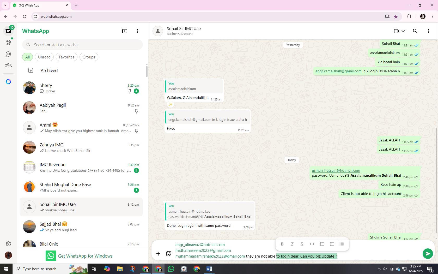Start a new chat with the new chat icon
This screenshot has width=438, height=274.
click(125, 31)
